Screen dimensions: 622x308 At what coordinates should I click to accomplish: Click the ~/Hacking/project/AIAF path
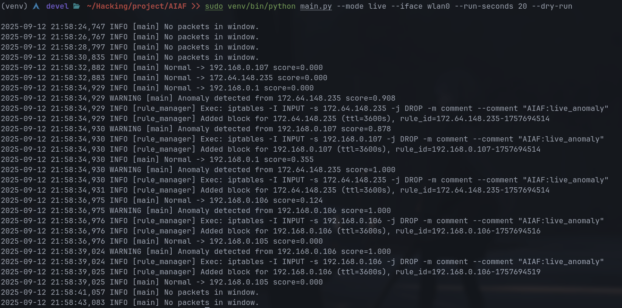tap(136, 6)
